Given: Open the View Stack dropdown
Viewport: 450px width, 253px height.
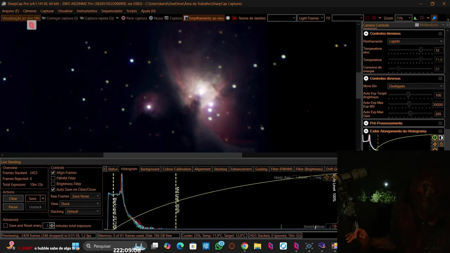Looking at the screenshot, I should tap(80, 204).
